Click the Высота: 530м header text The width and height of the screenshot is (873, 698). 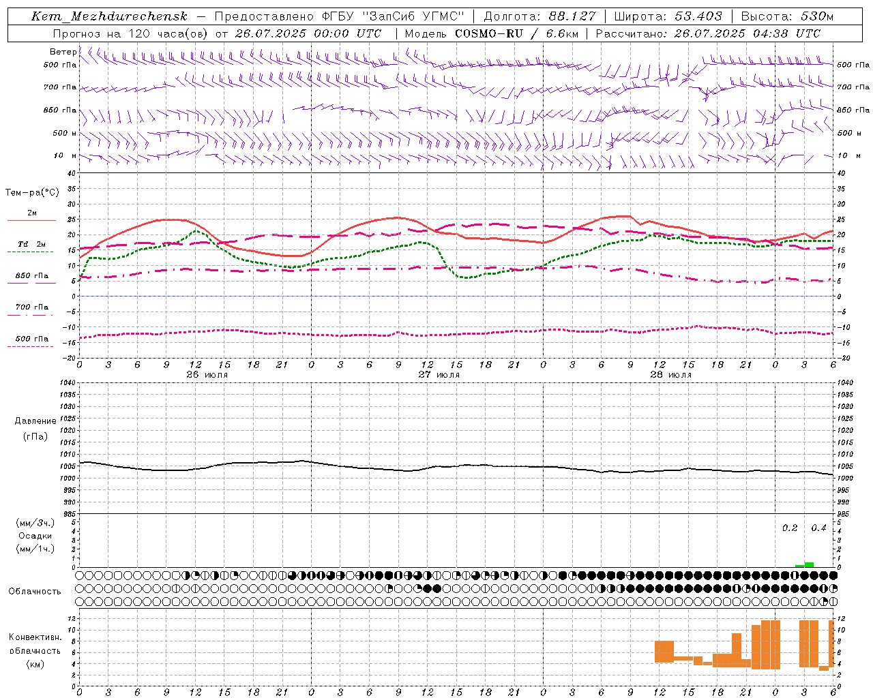(x=786, y=16)
